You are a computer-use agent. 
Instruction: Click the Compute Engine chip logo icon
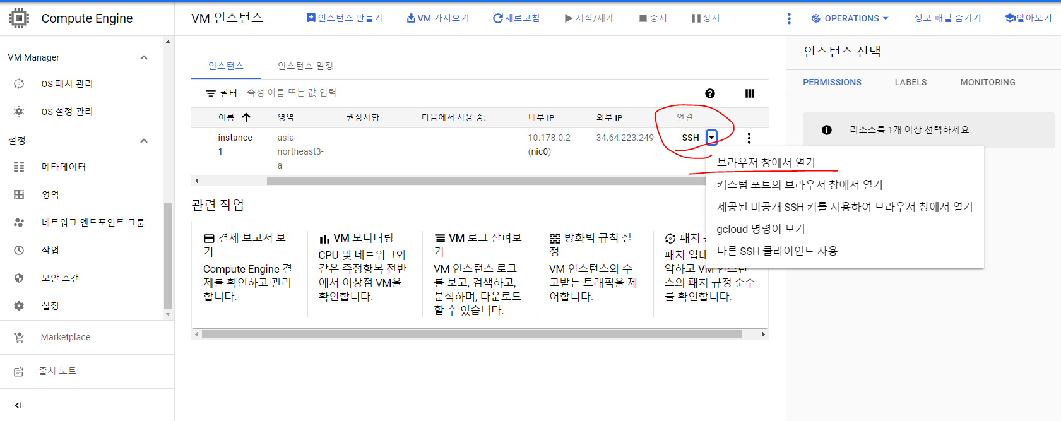(x=19, y=18)
